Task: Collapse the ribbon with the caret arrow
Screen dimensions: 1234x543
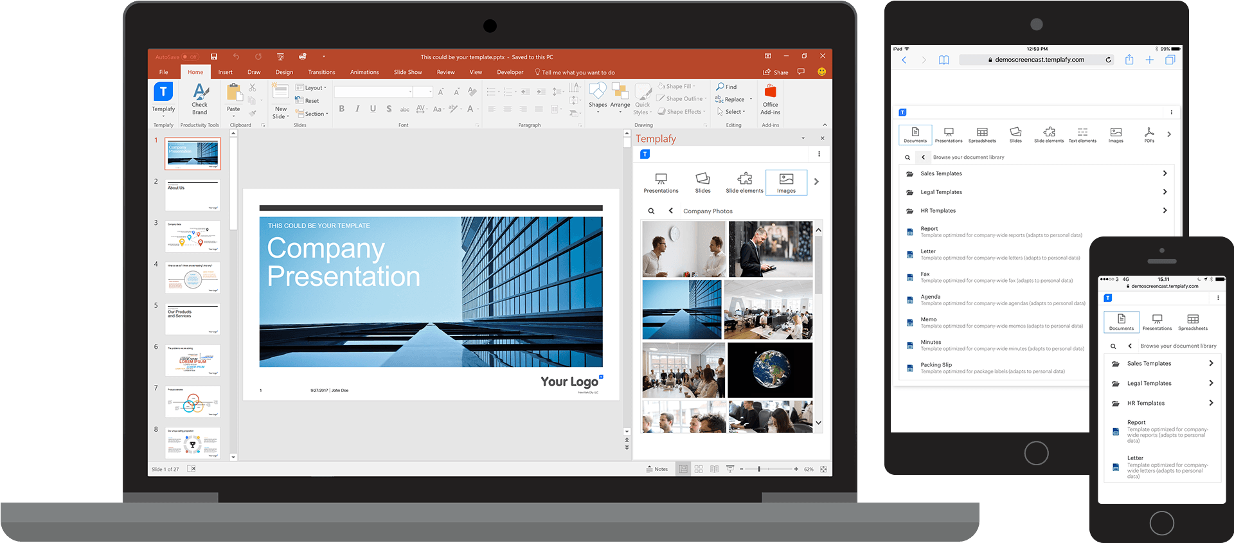Action: (x=825, y=125)
